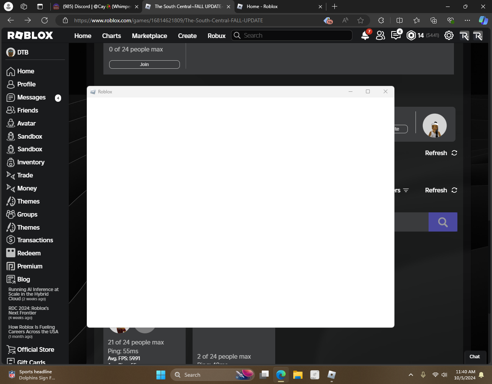Click the lower Refresh icon

pyautogui.click(x=454, y=190)
